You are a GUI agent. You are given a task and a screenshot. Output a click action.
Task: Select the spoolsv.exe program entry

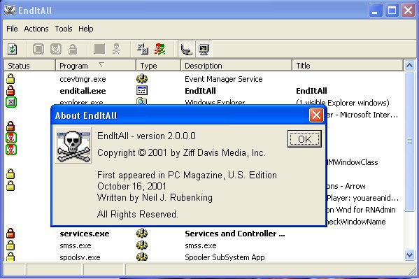(80, 257)
